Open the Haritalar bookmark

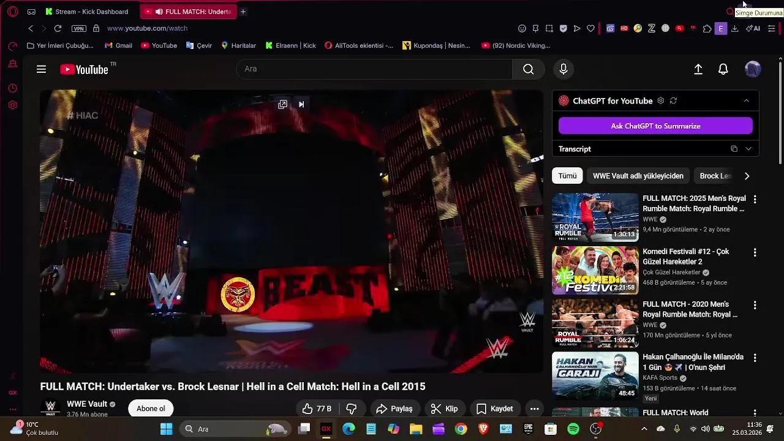tap(238, 45)
